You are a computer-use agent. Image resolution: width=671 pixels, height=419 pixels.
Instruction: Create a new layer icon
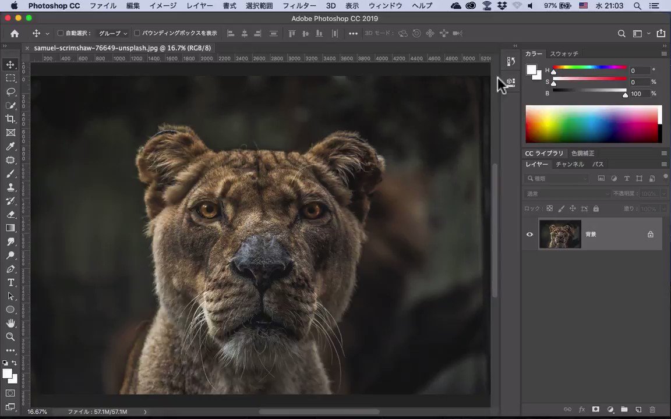coord(638,410)
